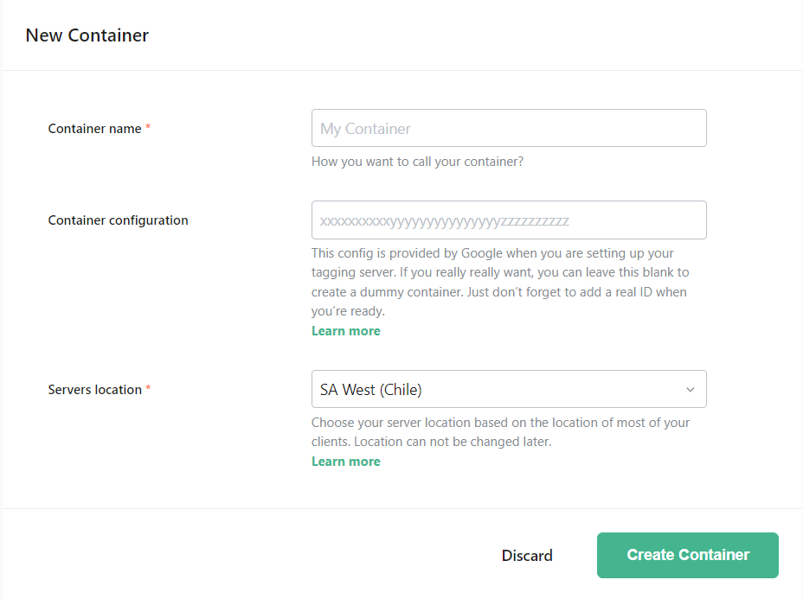The width and height of the screenshot is (803, 599).
Task: Open Learn more link under Container configuration
Action: point(346,331)
